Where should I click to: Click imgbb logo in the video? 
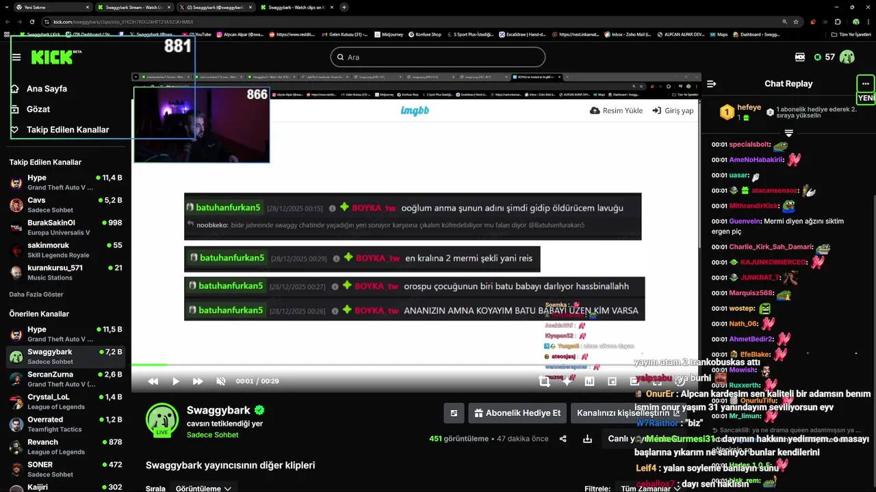click(415, 111)
